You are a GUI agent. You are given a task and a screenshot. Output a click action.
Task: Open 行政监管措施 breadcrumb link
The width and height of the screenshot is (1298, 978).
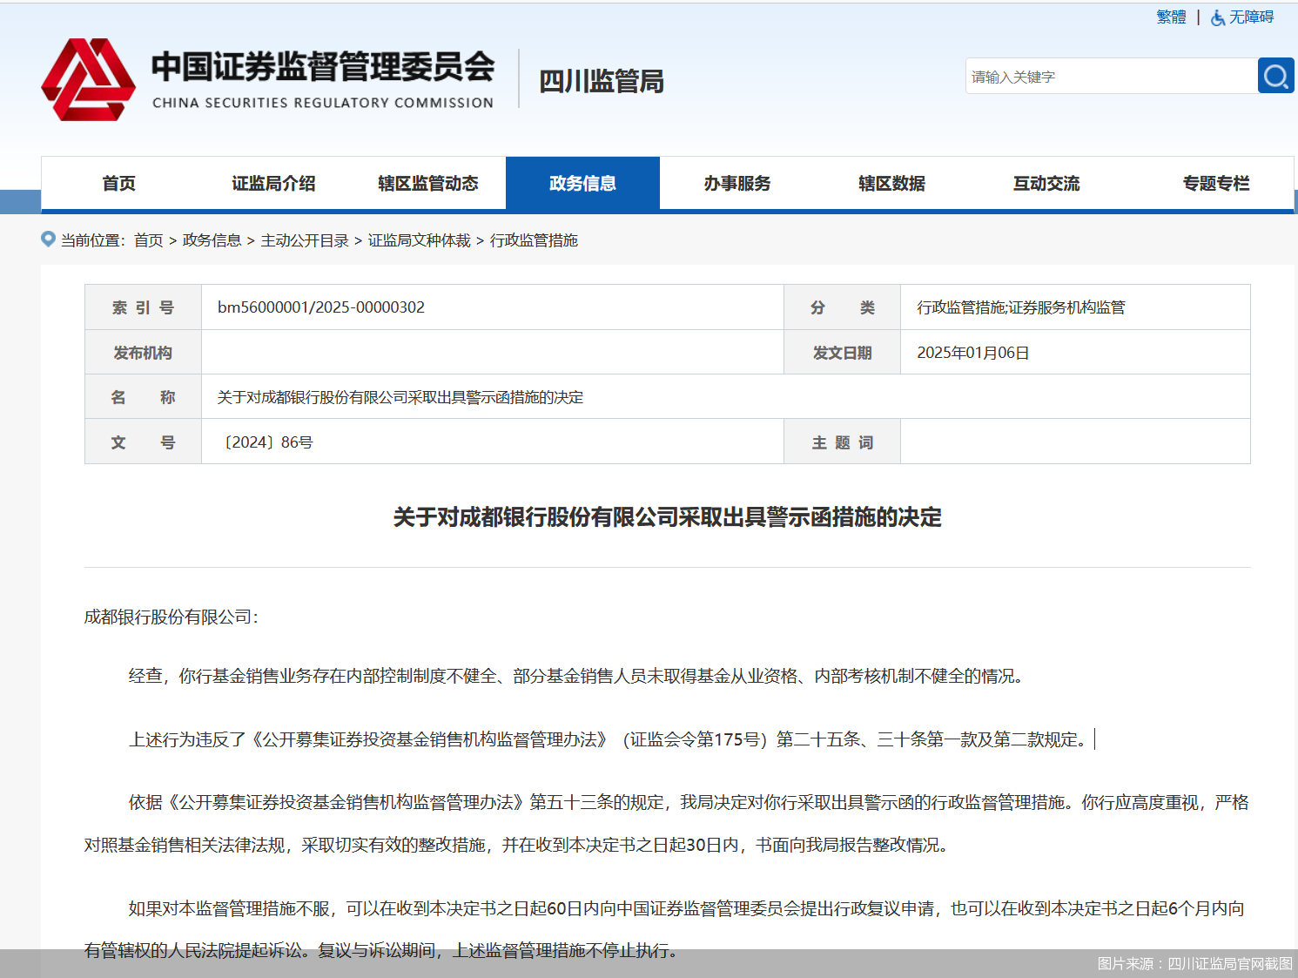coord(534,240)
